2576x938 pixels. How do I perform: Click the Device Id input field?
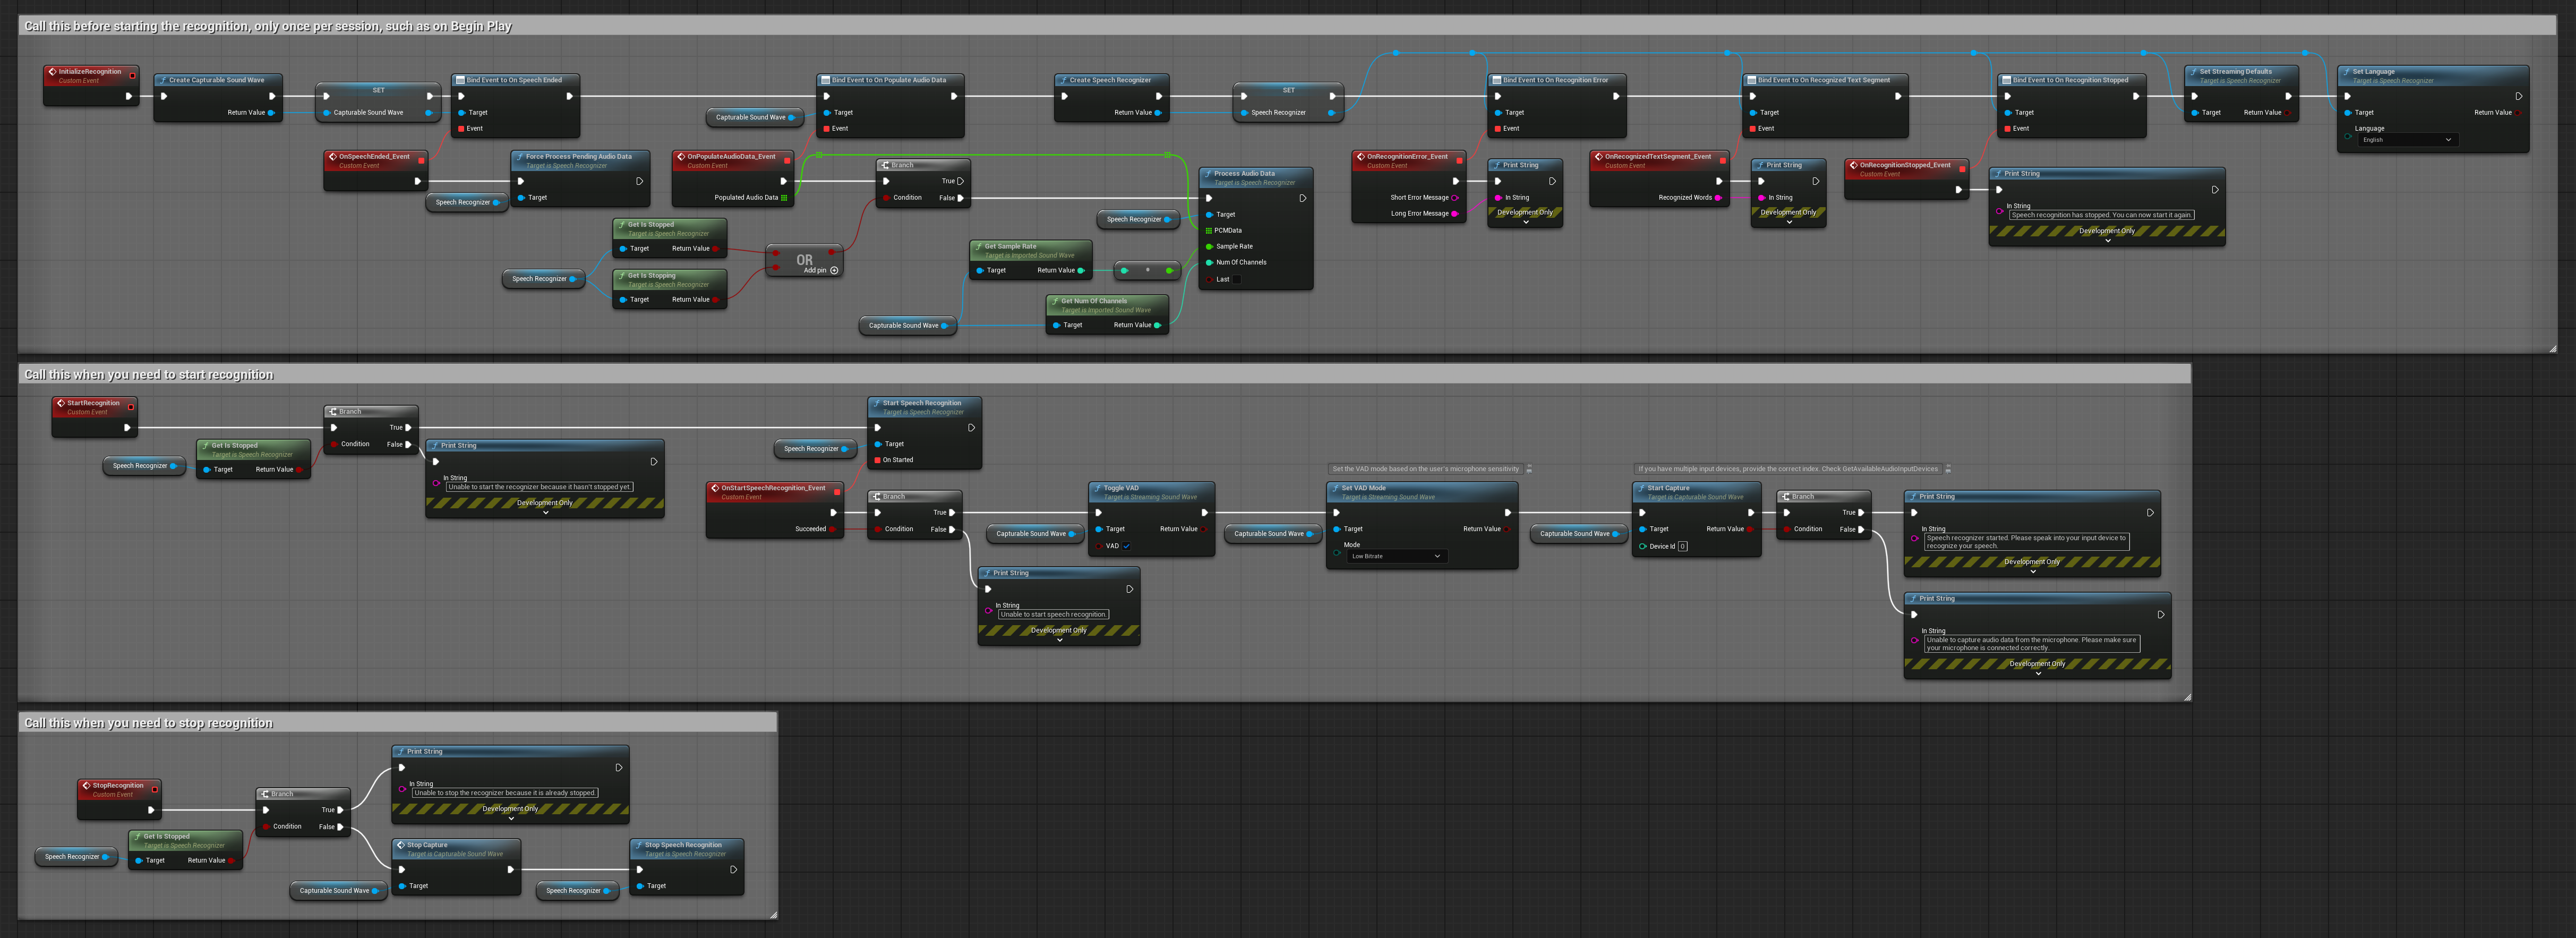1683,546
